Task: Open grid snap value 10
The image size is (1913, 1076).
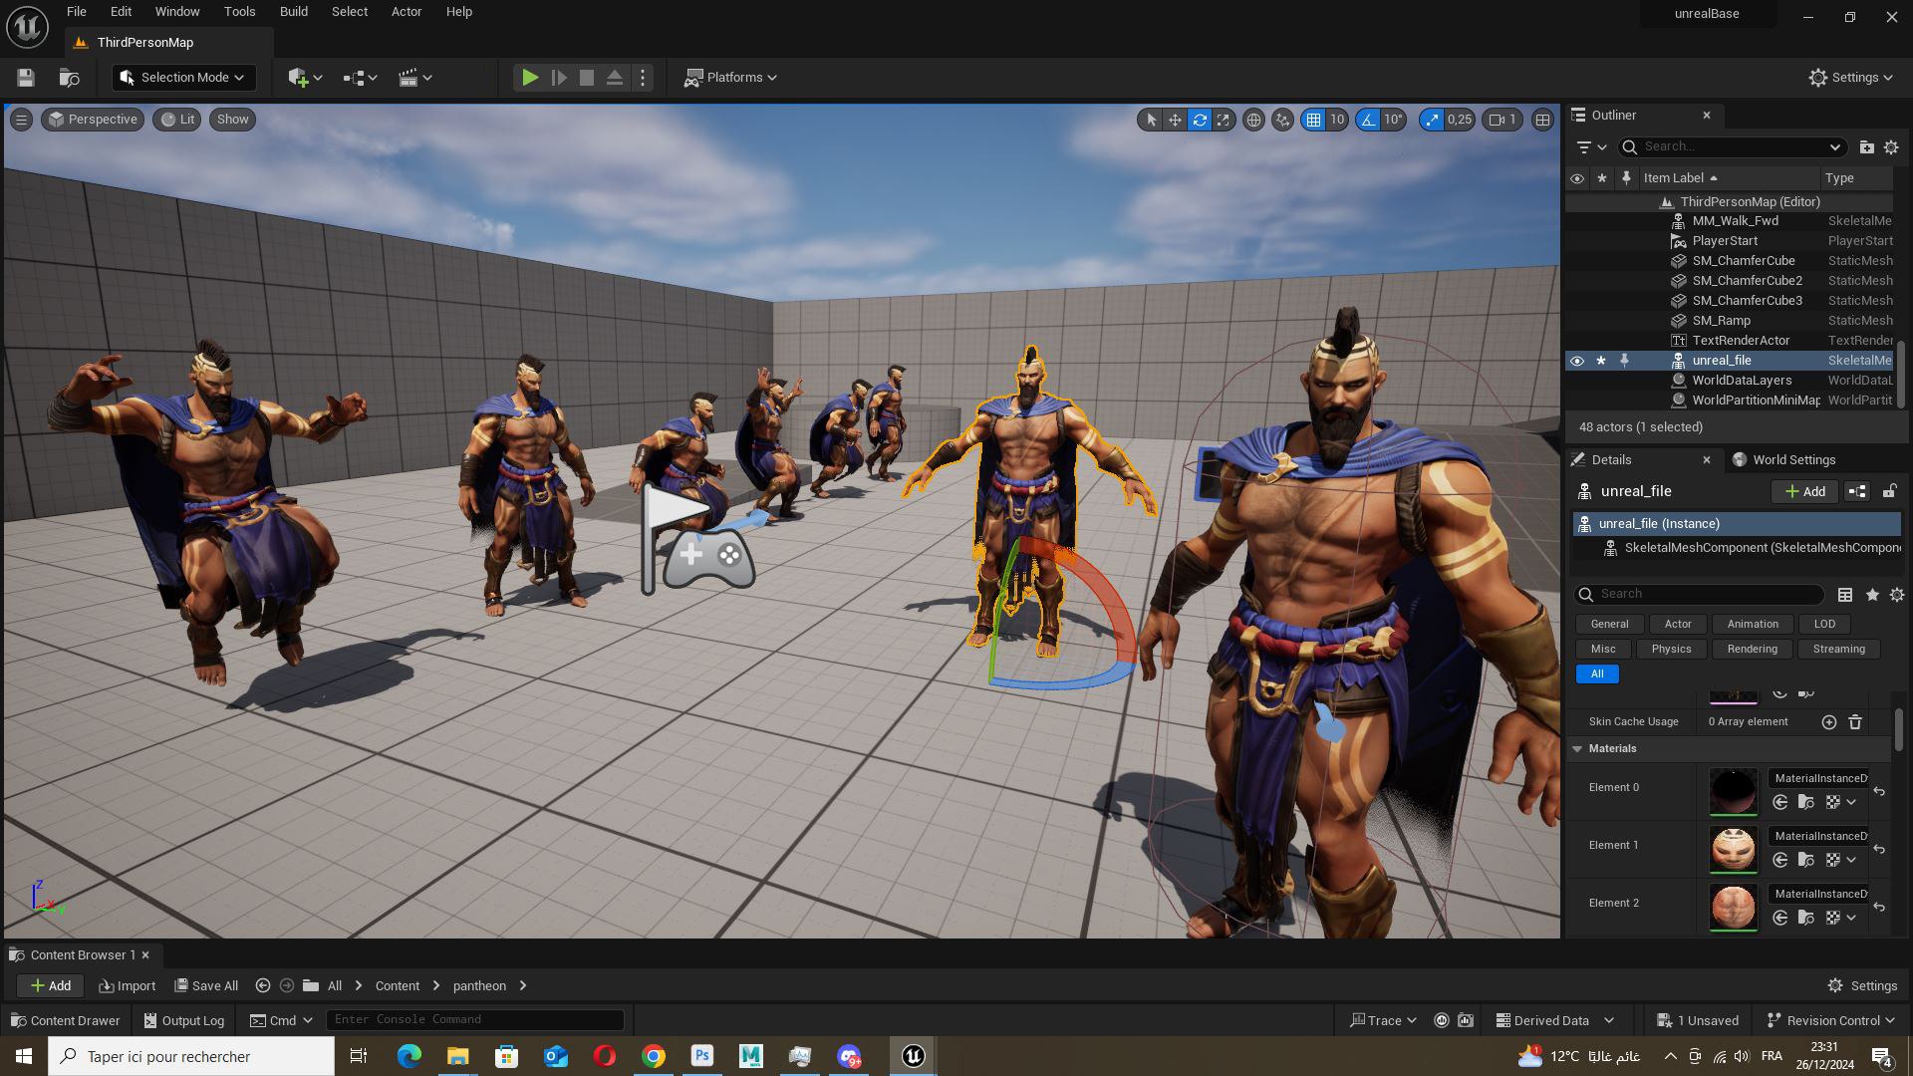Action: click(x=1337, y=120)
